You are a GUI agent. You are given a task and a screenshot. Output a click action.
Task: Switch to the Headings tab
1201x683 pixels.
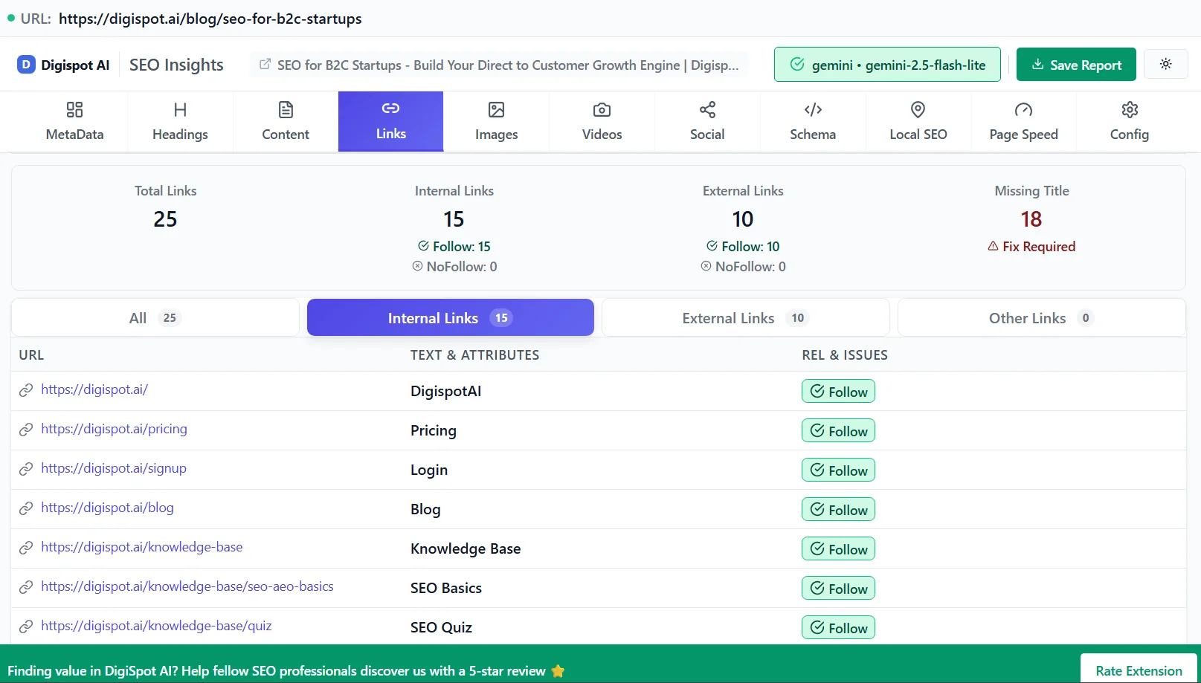(180, 122)
